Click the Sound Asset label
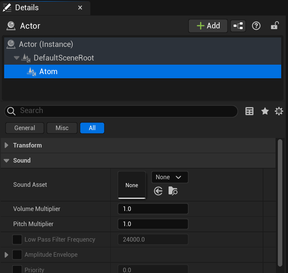This screenshot has height=273, width=288. pos(30,185)
